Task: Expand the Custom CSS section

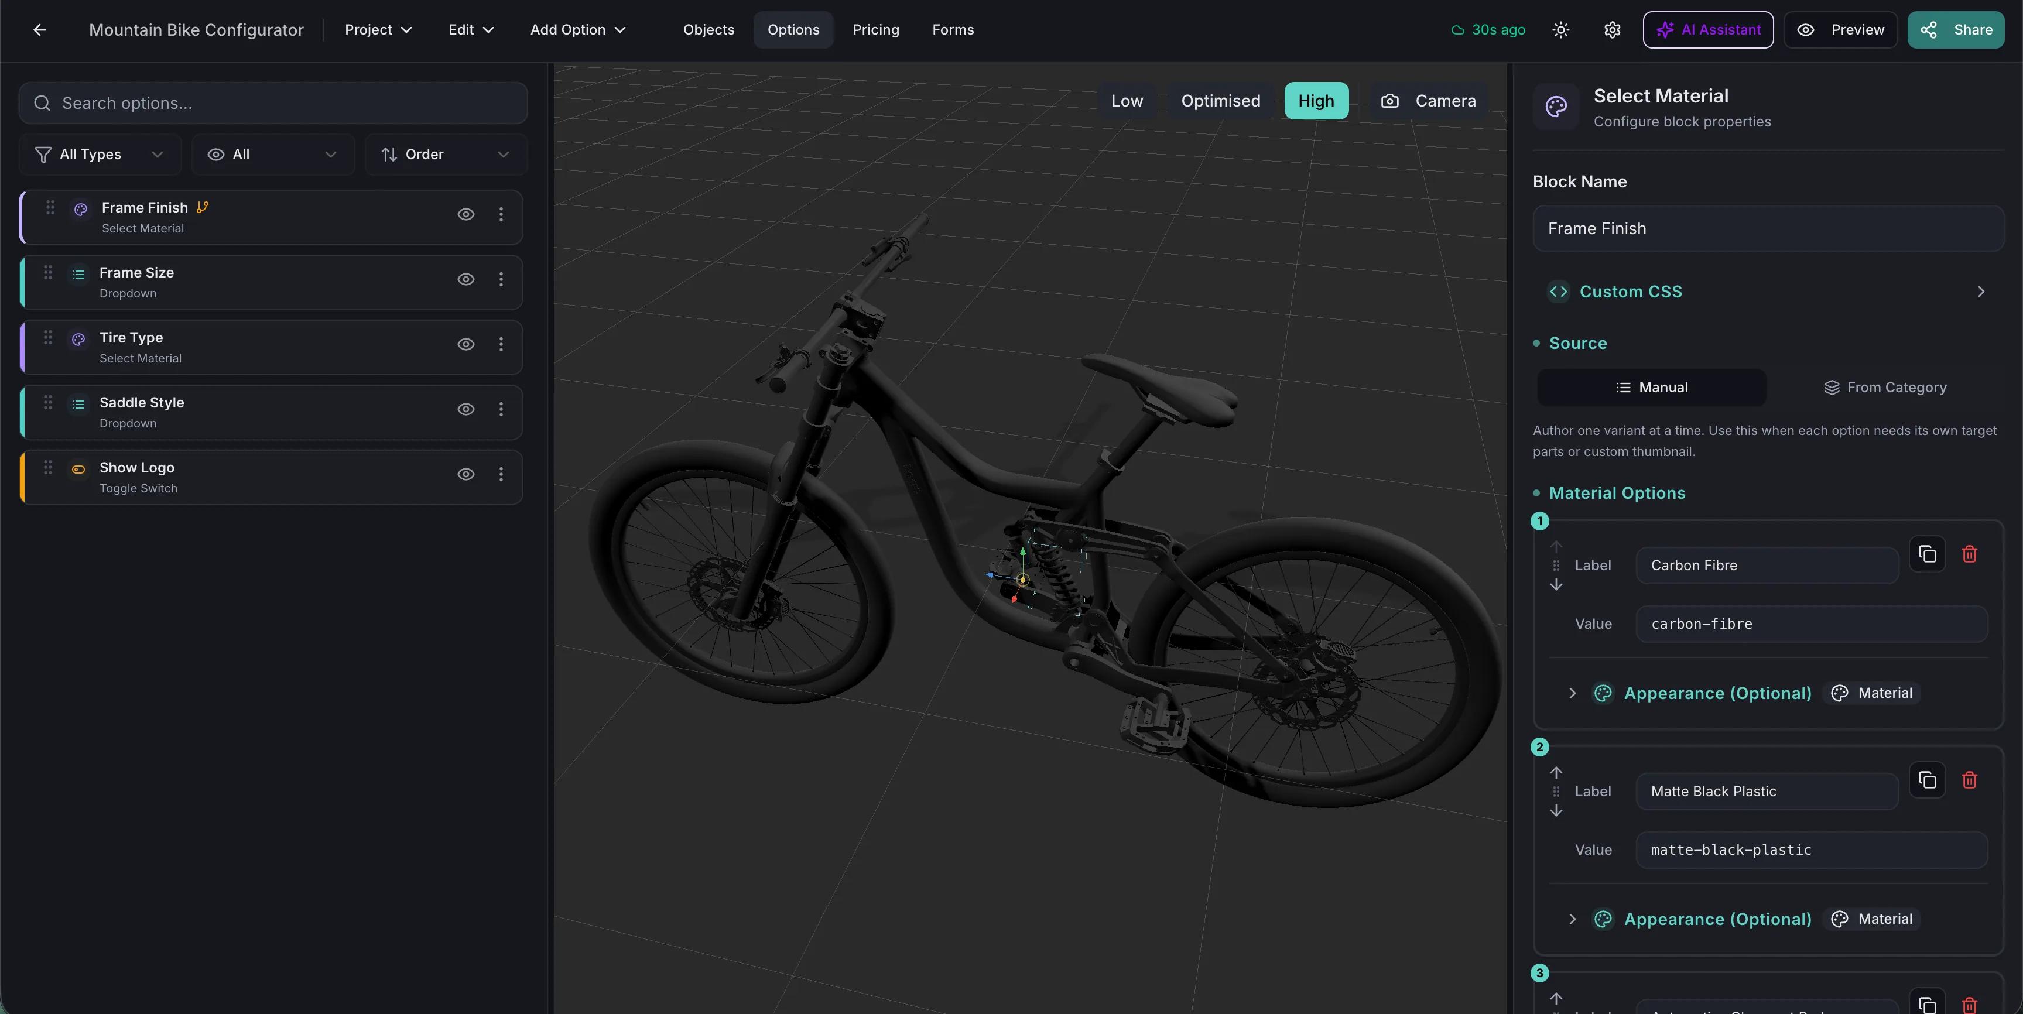Action: 1768,292
